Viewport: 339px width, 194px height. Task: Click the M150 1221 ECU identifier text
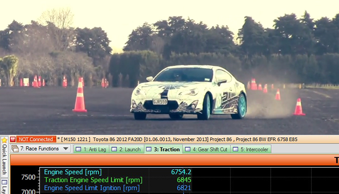point(75,139)
